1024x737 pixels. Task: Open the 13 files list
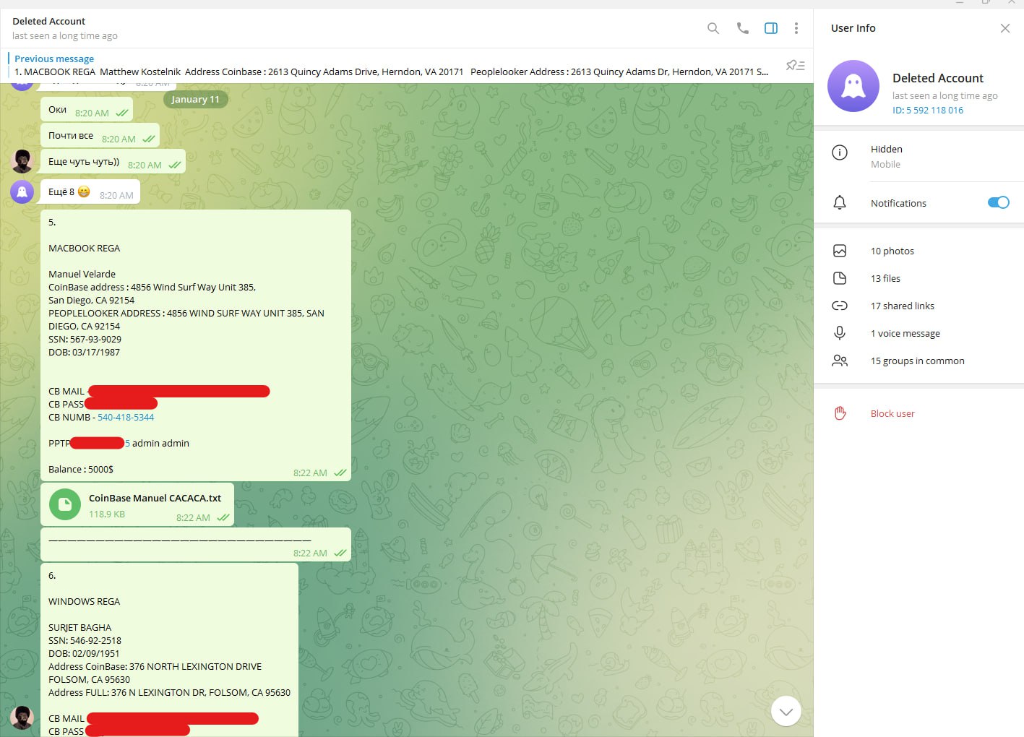click(918, 278)
